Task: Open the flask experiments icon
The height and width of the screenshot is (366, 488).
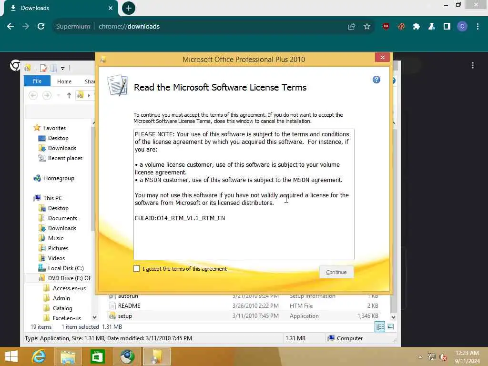Action: click(432, 27)
